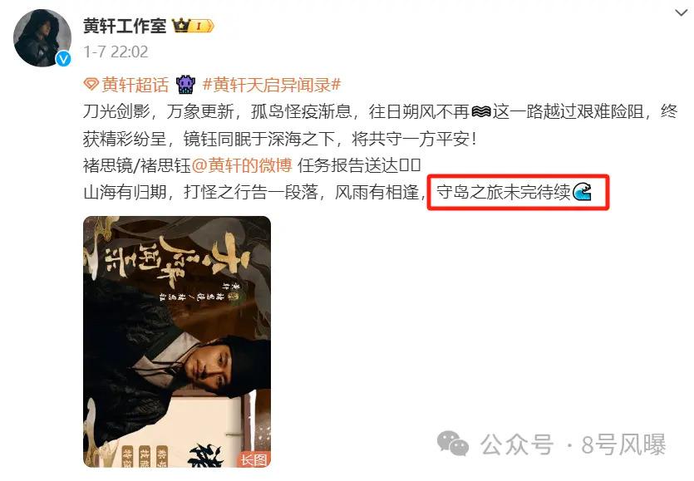Open the 黄轩工作室 profile avatar
Image resolution: width=694 pixels, height=481 pixels.
click(42, 38)
